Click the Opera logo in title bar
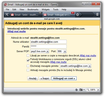 [x=5, y=4]
